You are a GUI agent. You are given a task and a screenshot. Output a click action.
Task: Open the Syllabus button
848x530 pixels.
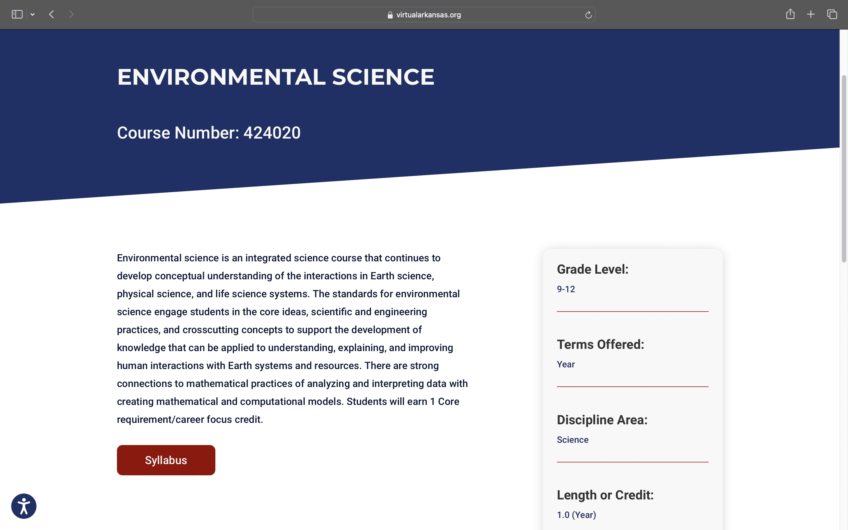tap(166, 460)
